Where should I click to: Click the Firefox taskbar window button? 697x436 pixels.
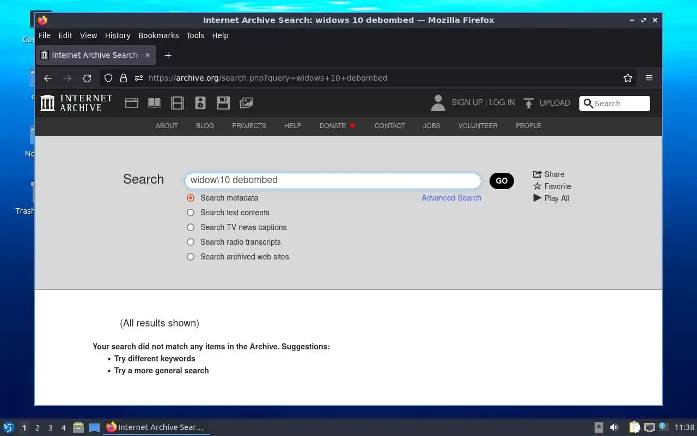156,427
